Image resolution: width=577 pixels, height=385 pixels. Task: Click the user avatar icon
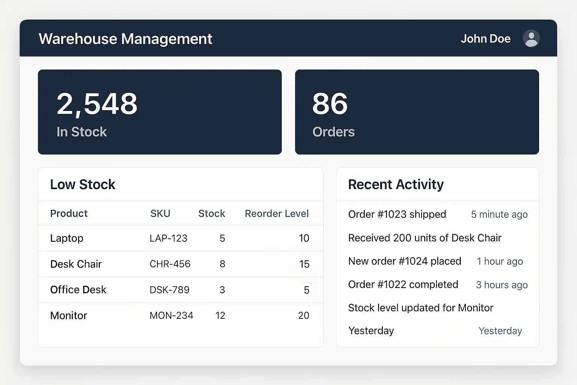coord(531,39)
